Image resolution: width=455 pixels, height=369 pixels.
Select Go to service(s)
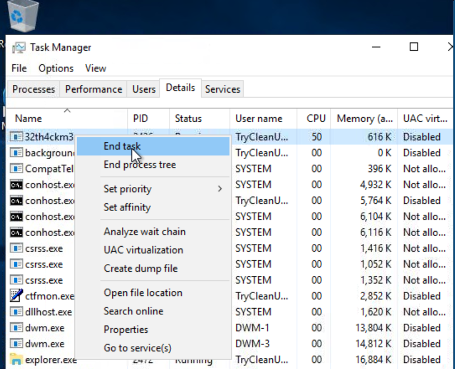coord(153,348)
